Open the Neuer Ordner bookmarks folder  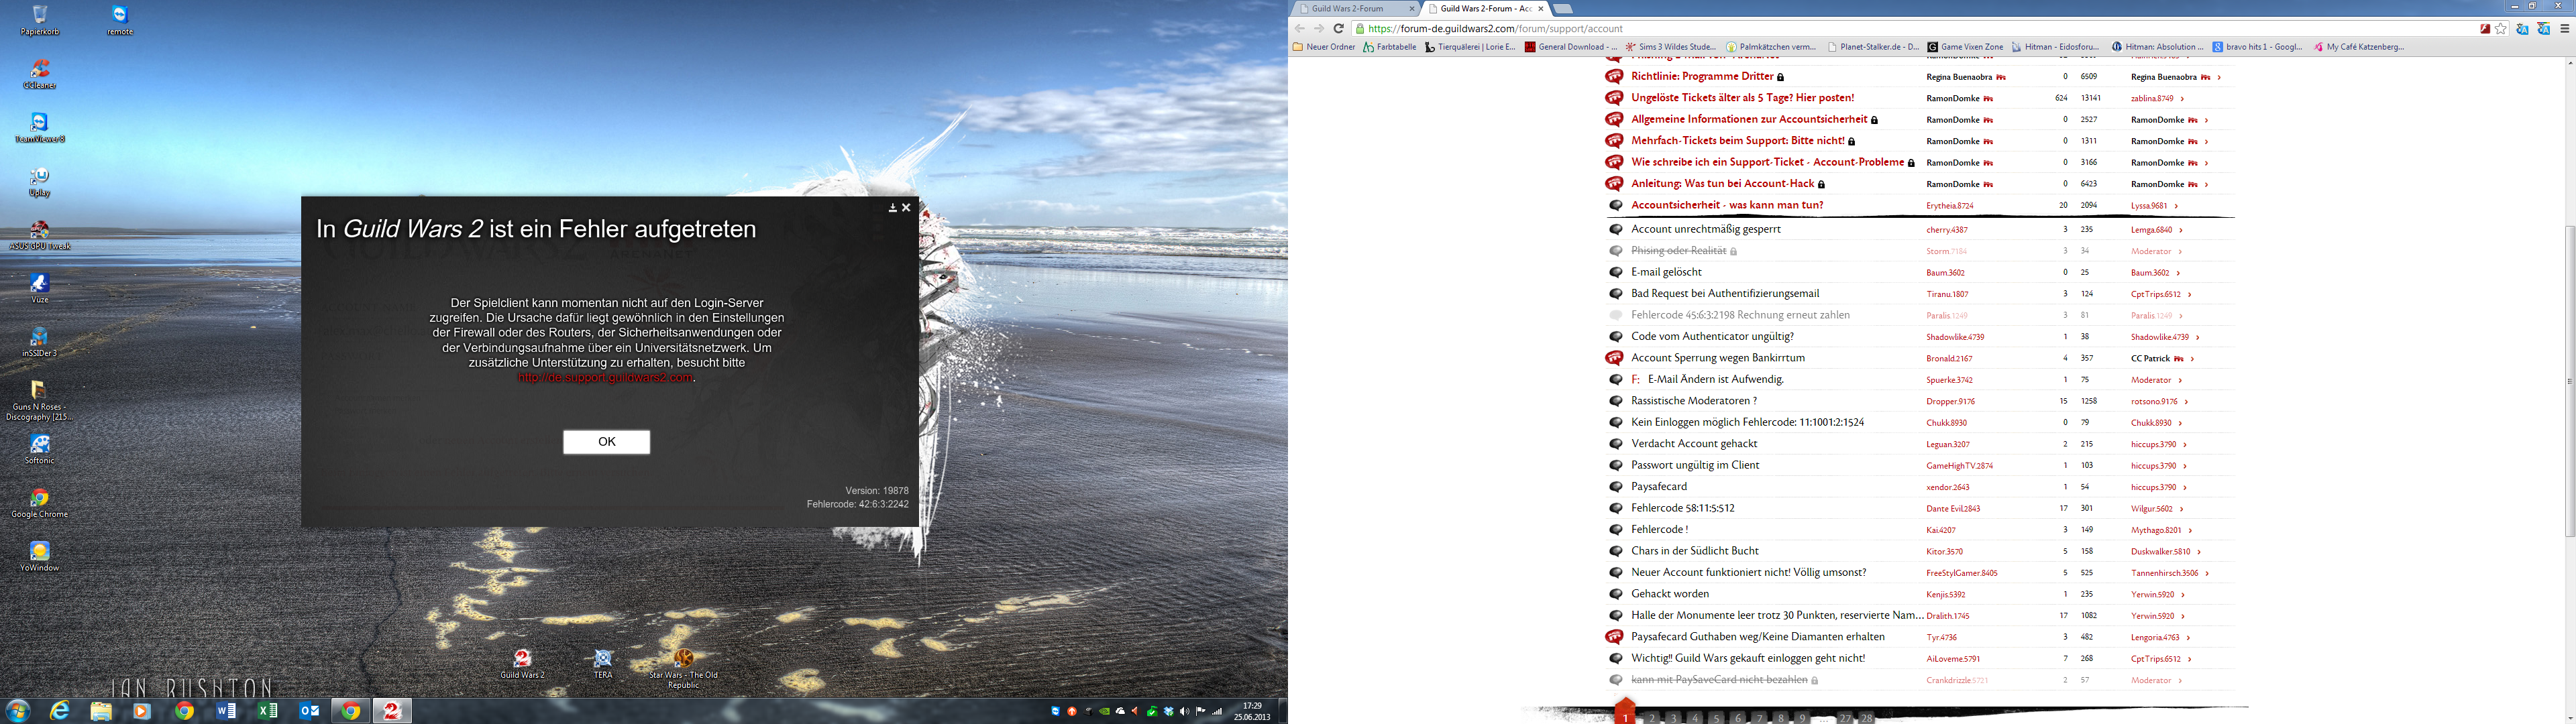pyautogui.click(x=1324, y=47)
